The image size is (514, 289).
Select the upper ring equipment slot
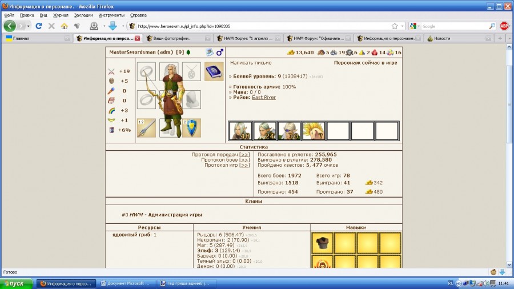pyautogui.click(x=146, y=71)
